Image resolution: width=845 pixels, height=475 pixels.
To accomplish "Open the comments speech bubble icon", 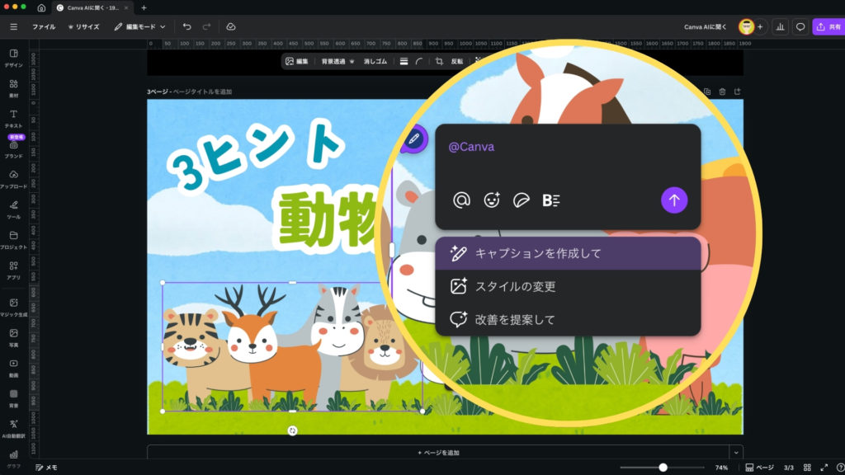I will 800,26.
